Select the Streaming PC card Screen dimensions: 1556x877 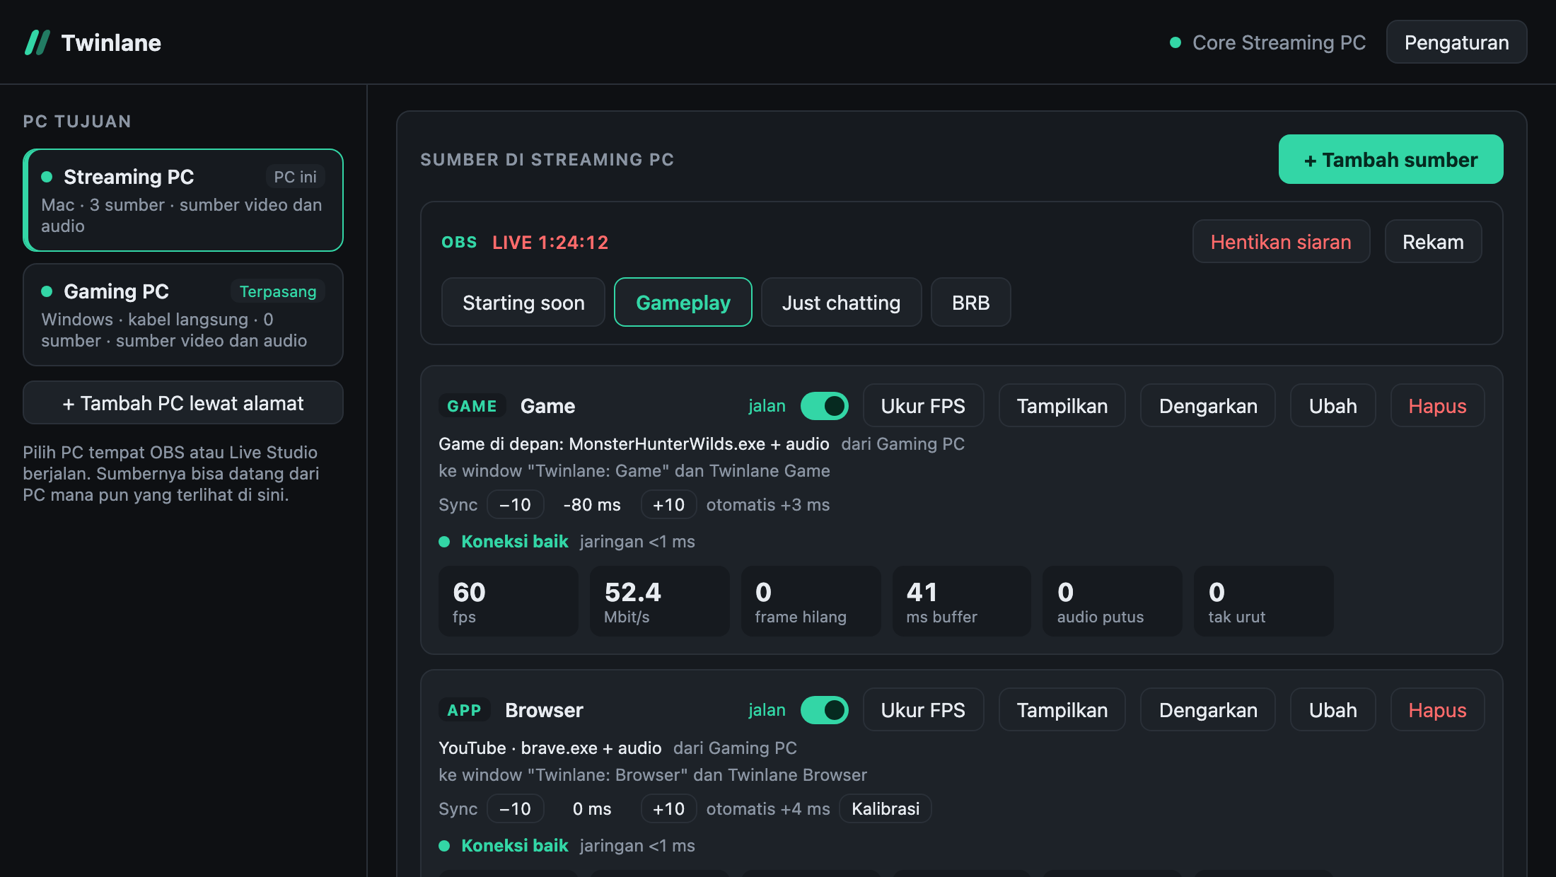[x=183, y=200]
